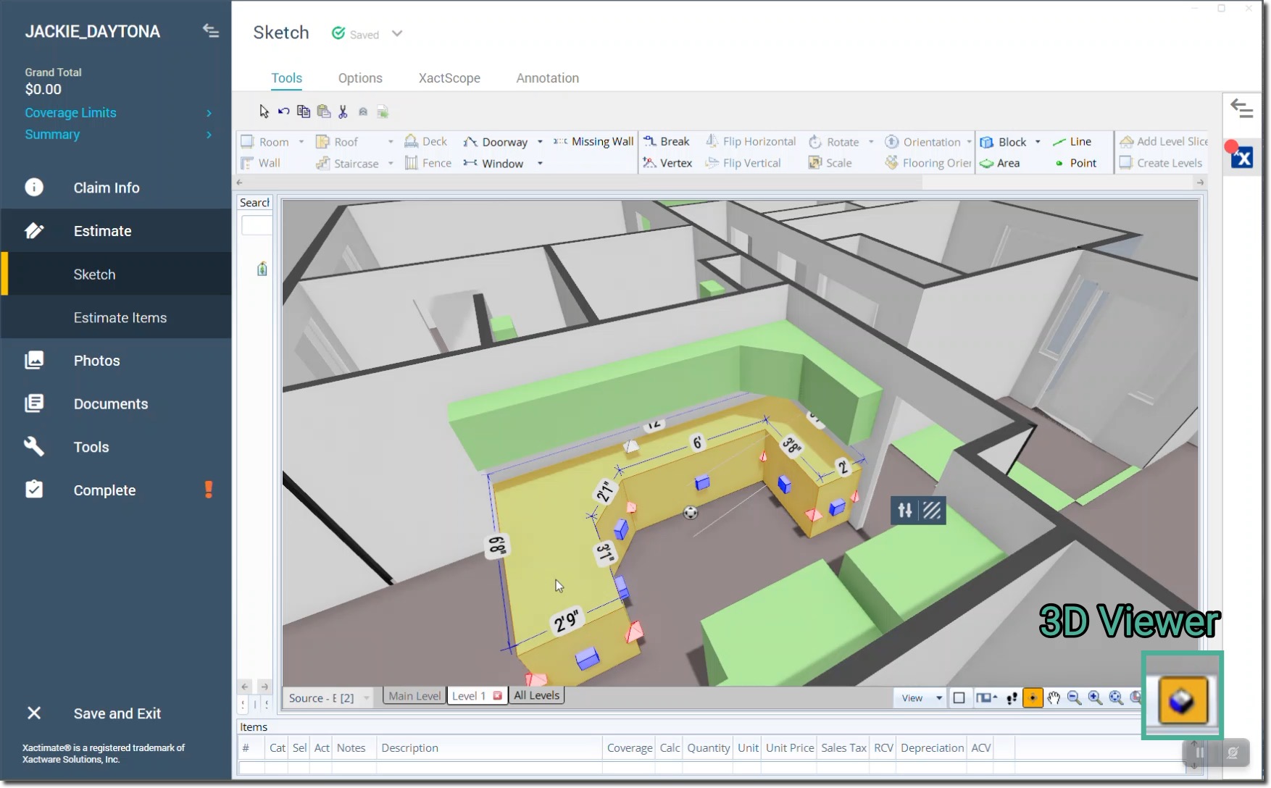Select the Rotate tool

click(834, 142)
